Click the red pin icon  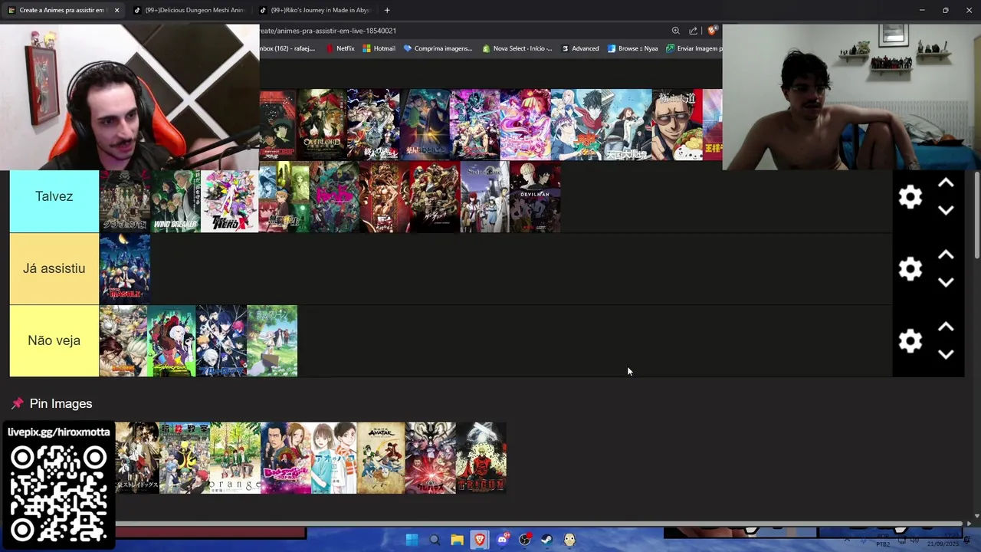point(18,403)
